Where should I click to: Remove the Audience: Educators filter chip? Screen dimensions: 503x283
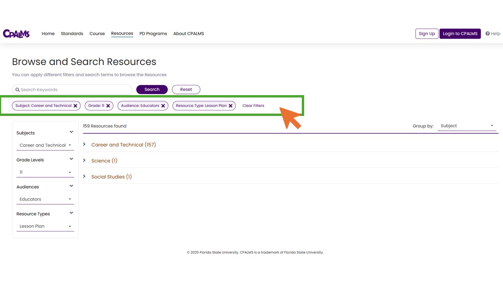click(x=163, y=105)
